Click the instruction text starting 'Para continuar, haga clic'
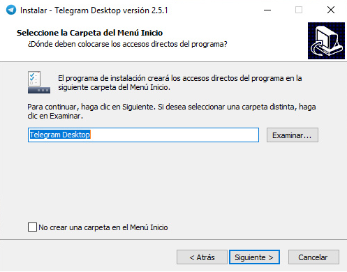The width and height of the screenshot is (347, 272). [x=172, y=112]
